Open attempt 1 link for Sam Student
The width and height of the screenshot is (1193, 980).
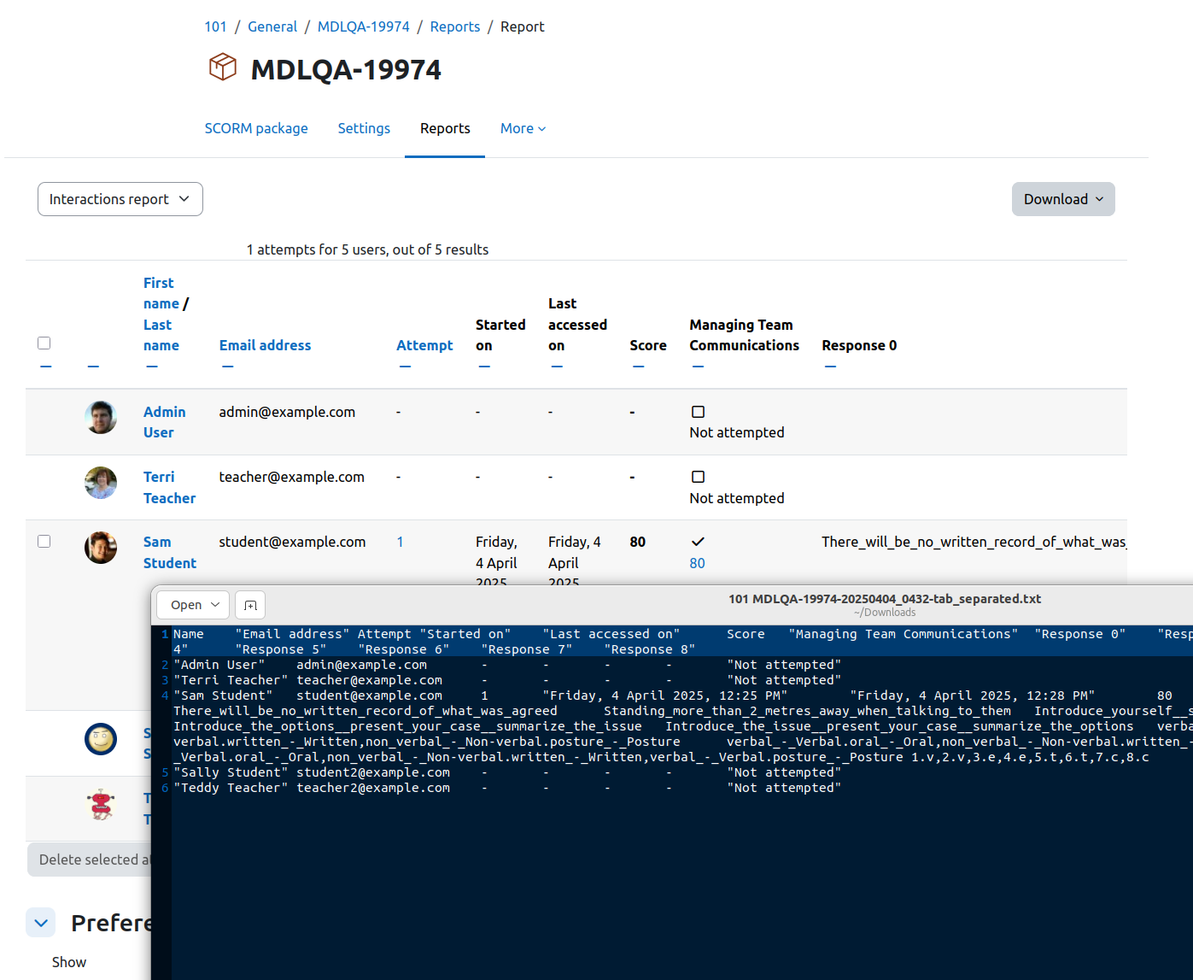tap(400, 542)
